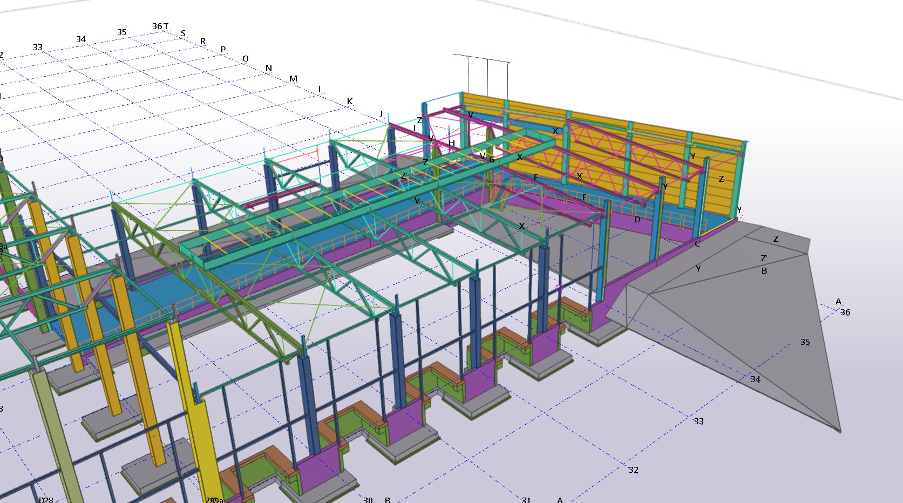
Task: Click grid axis label L
Action: click(320, 90)
